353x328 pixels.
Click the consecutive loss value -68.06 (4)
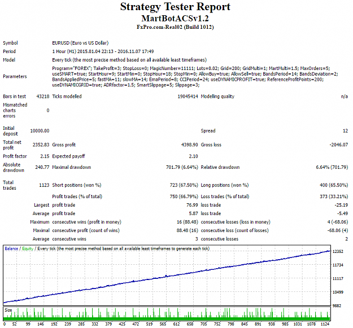point(338,230)
